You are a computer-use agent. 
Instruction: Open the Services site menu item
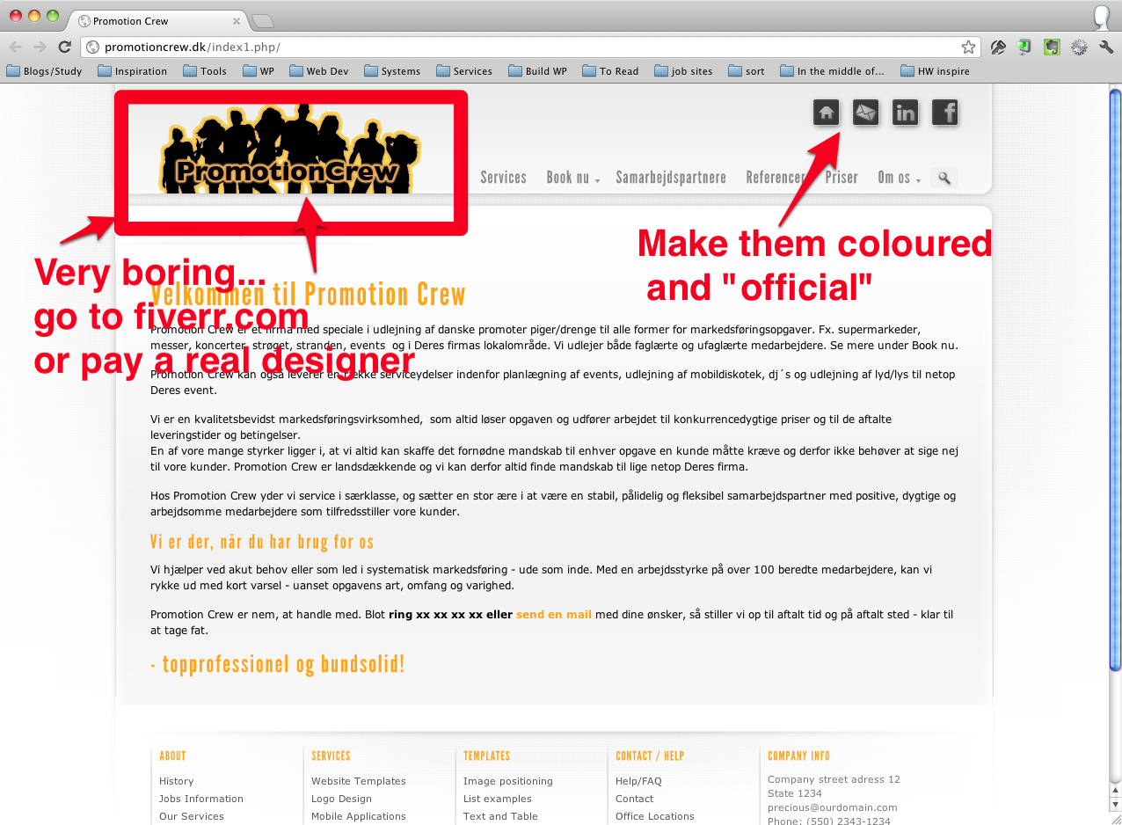[503, 178]
